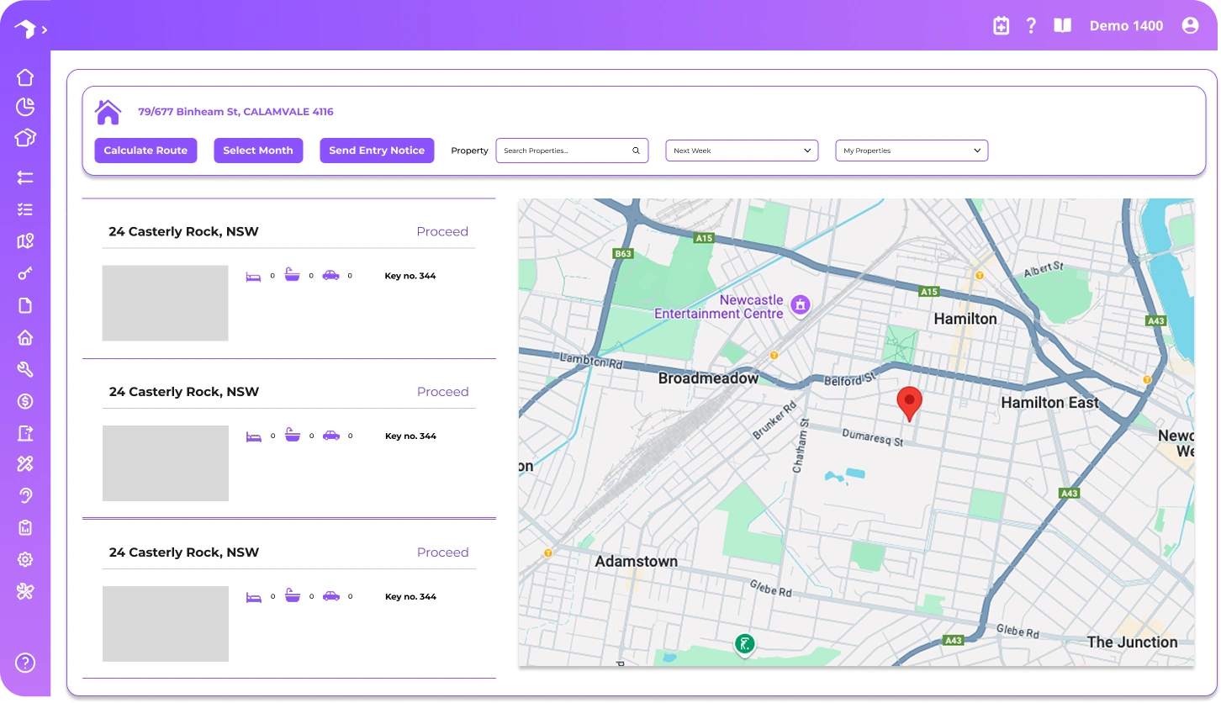
Task: Click the question mark icon in top bar
Action: 1031,26
